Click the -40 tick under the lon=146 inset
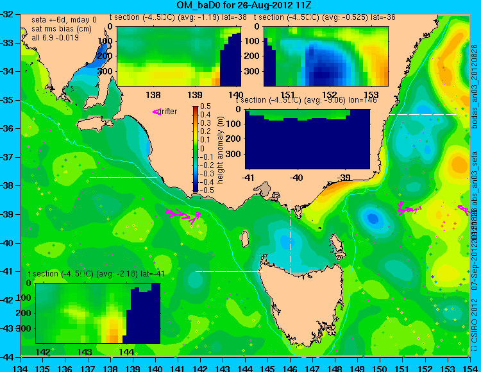 tap(296, 178)
